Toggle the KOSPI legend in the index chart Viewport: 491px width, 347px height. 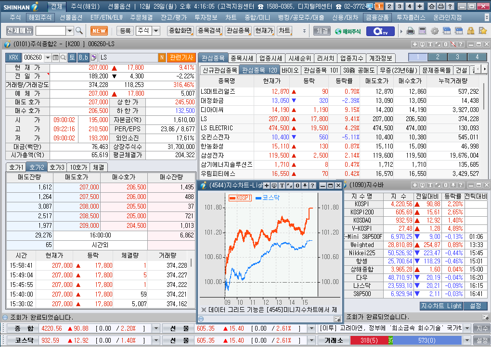click(x=240, y=198)
